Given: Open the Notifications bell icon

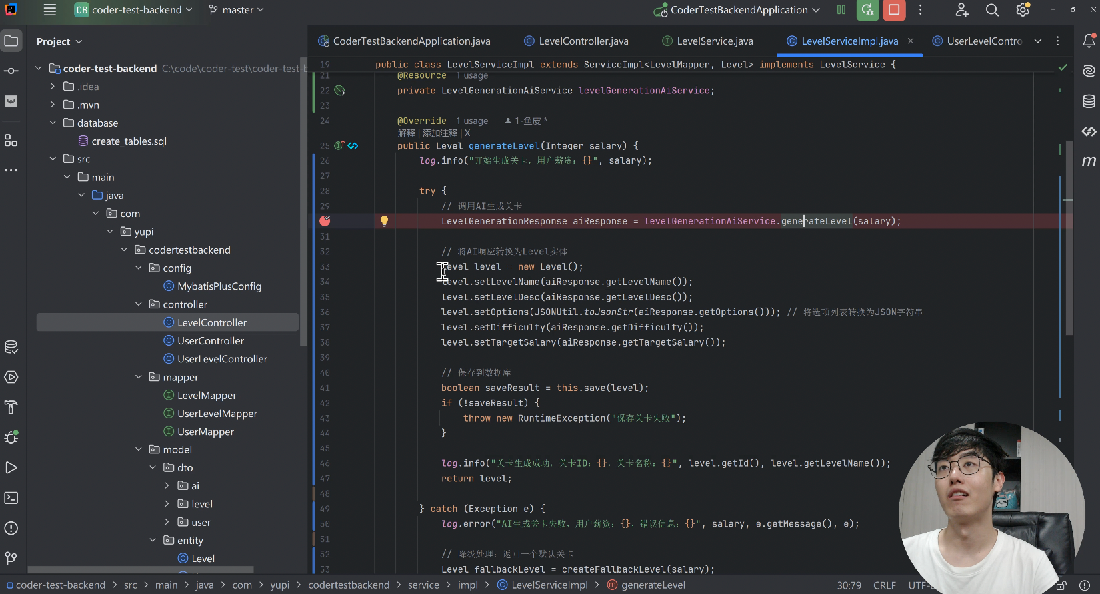Looking at the screenshot, I should pyautogui.click(x=1089, y=41).
